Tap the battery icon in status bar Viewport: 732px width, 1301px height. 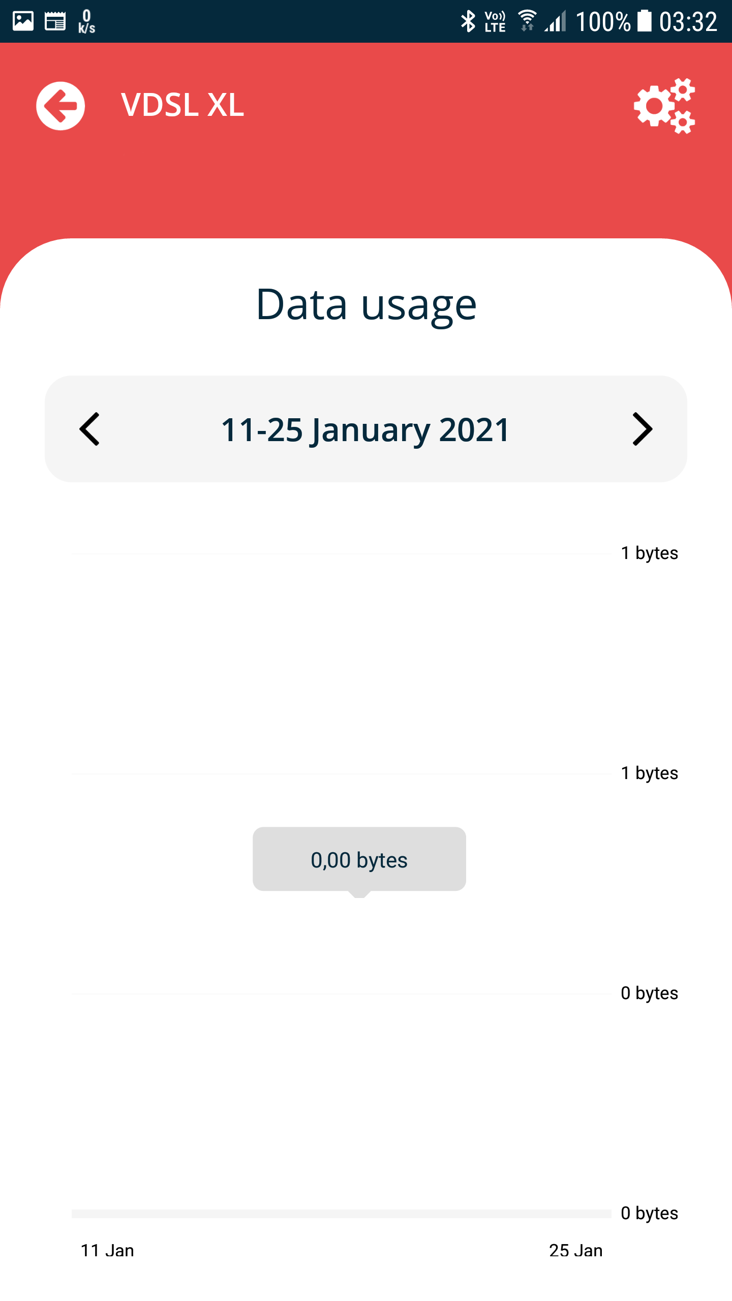(645, 21)
